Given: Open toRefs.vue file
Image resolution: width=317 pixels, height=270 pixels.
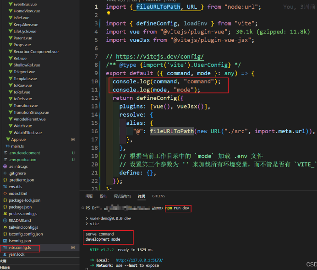Looking at the screenshot, I should (x=22, y=99).
